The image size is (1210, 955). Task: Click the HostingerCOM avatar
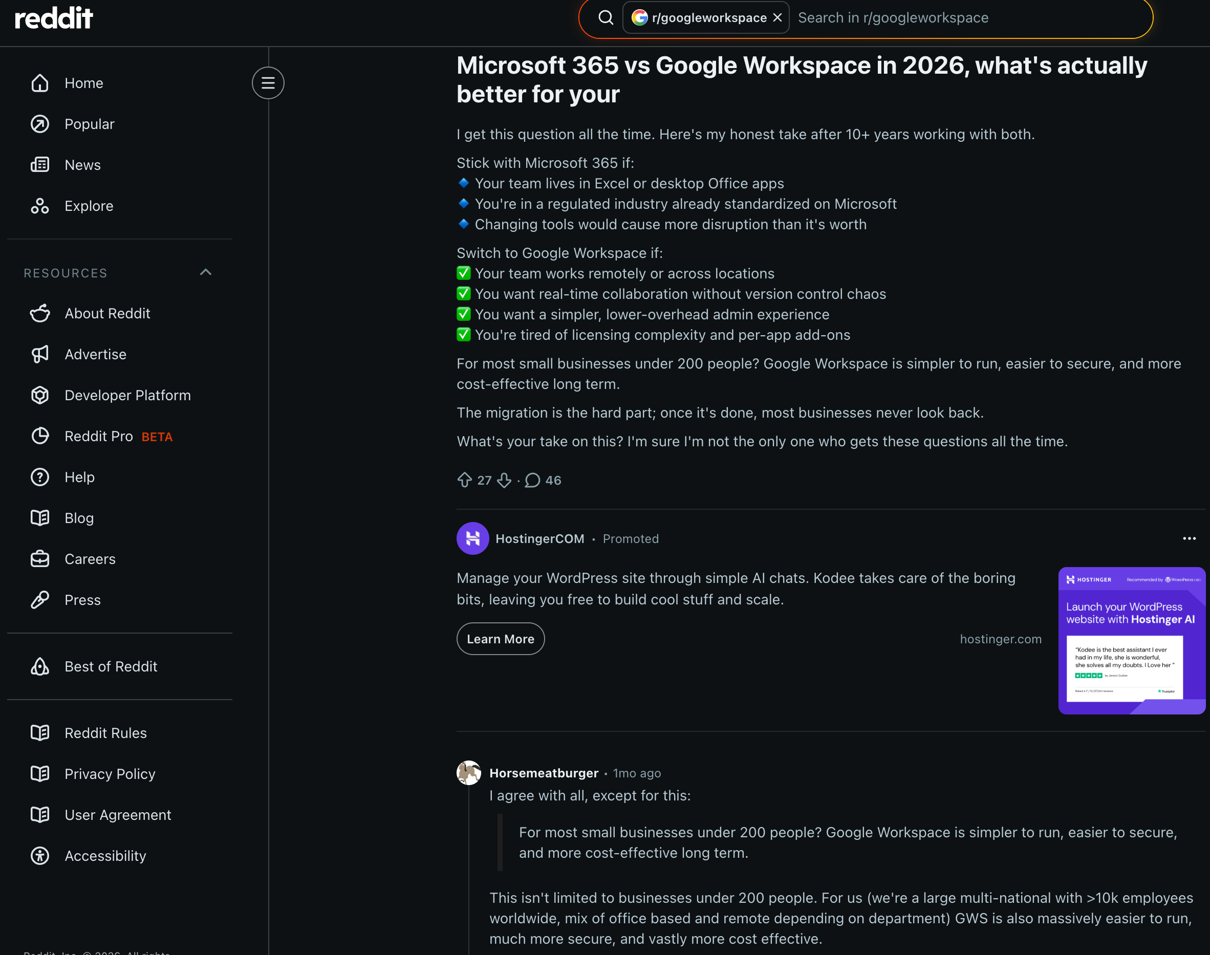(472, 538)
